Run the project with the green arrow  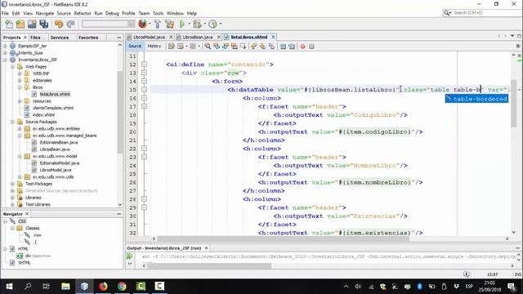click(x=182, y=24)
